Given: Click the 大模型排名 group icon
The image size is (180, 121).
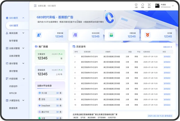Looking at the screenshot, I should pos(7,100).
